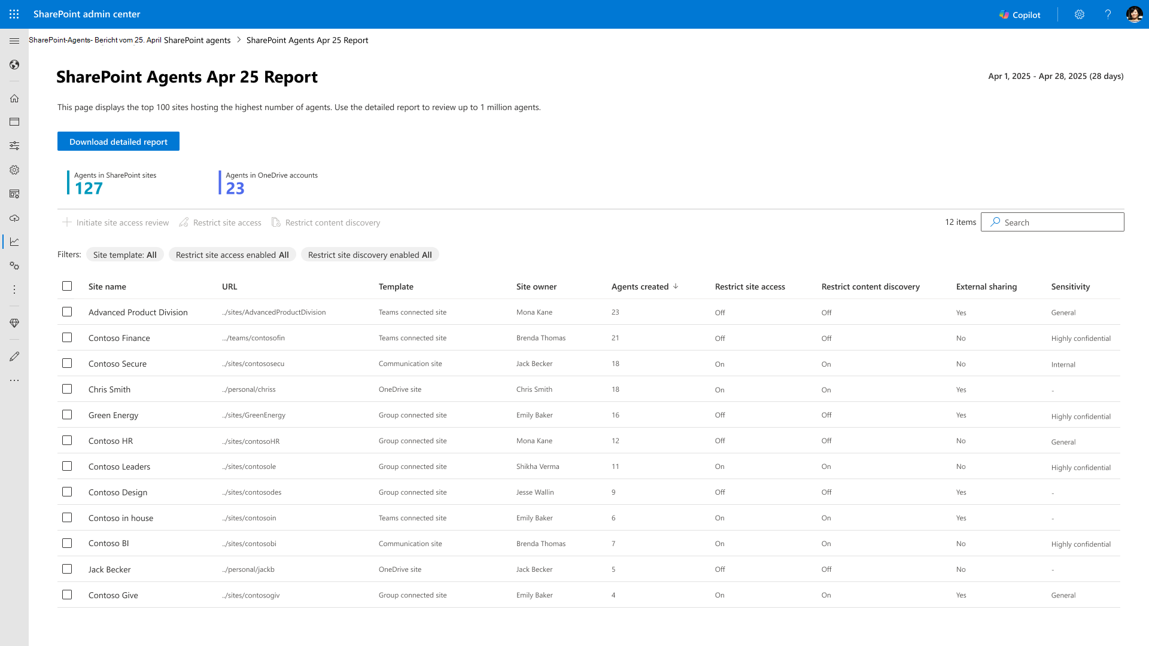Open the Restrict site access enabled filter
Viewport: 1149px width, 646px height.
pos(232,254)
